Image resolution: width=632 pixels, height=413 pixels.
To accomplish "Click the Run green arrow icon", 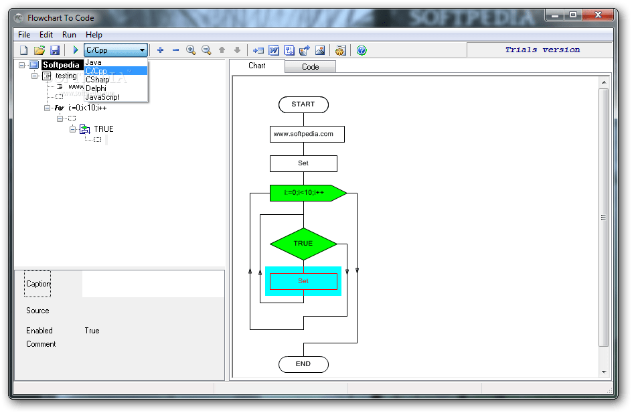I will click(x=75, y=50).
